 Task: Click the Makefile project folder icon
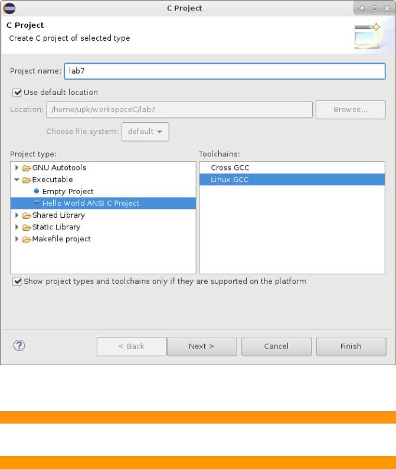[x=27, y=239]
